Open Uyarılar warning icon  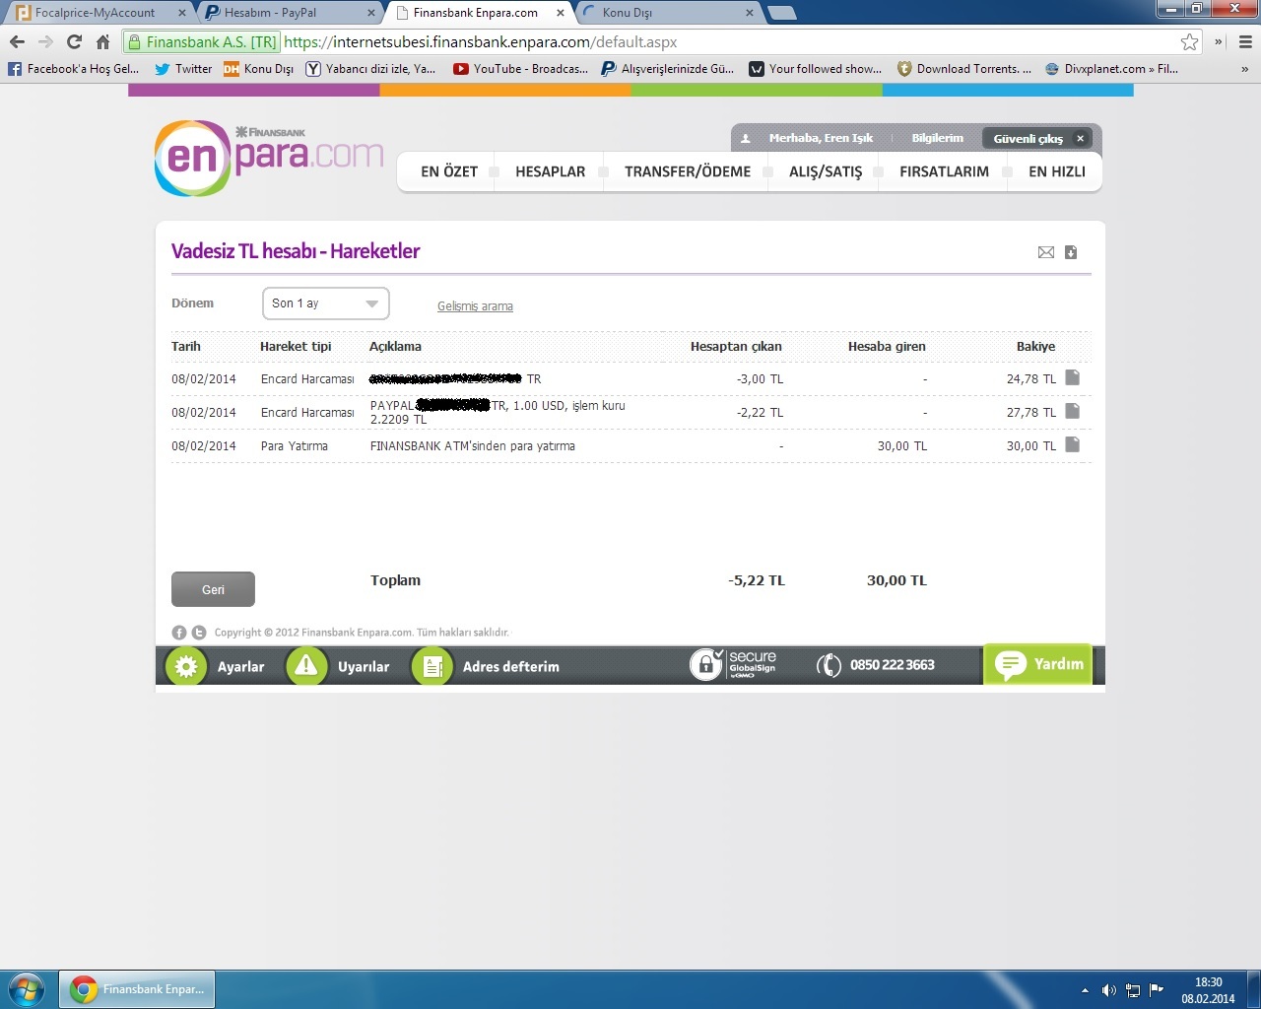(306, 666)
